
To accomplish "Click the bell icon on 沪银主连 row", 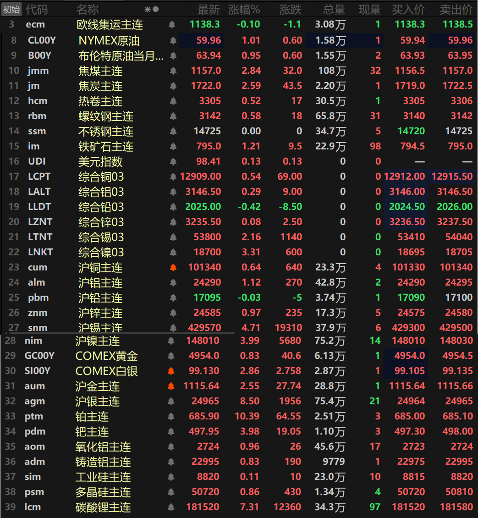I will (x=171, y=402).
